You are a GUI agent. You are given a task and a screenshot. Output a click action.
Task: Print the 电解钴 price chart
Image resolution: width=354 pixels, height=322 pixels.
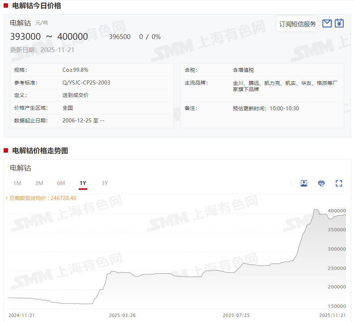[321, 183]
